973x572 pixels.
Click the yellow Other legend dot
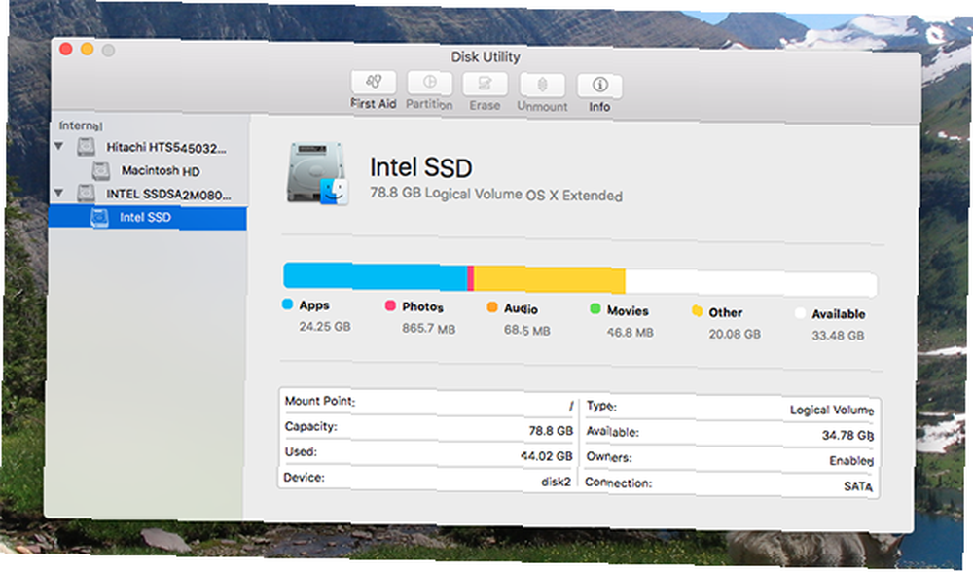[x=697, y=311]
